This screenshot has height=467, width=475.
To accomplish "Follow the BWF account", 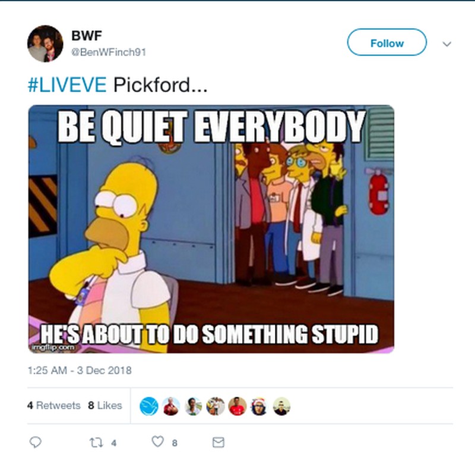I will (387, 42).
